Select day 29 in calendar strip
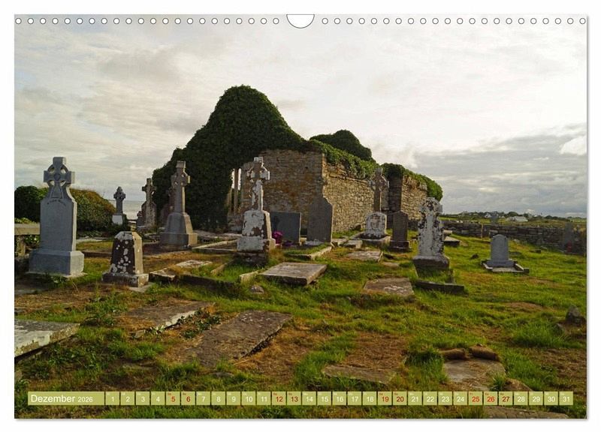601x433 pixels. (536, 398)
